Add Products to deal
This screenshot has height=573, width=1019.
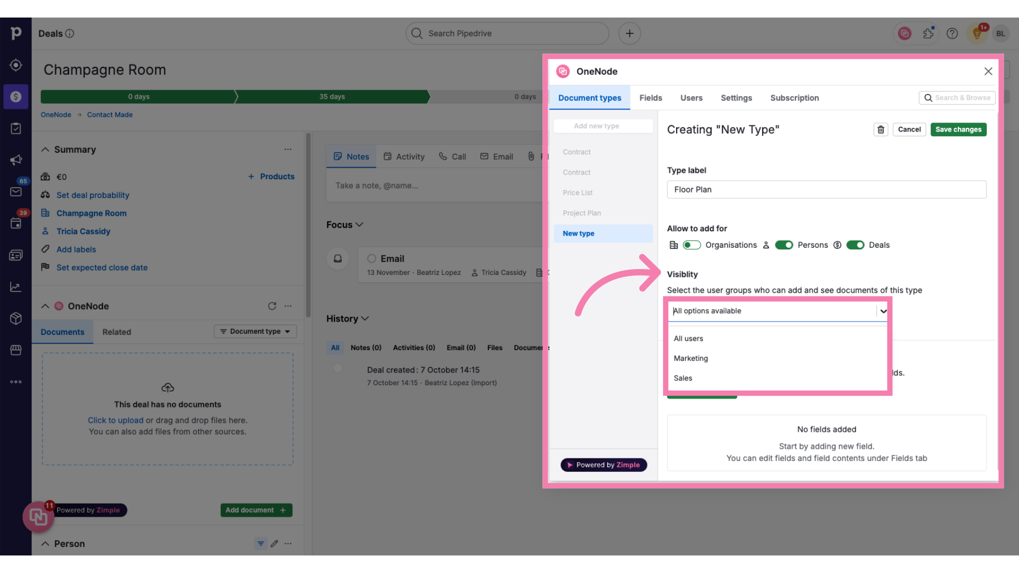click(x=271, y=177)
